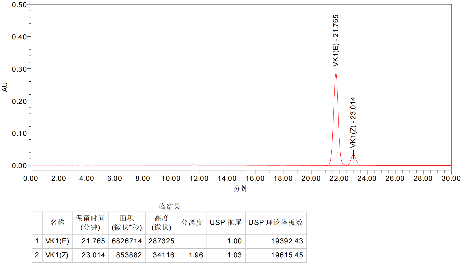Viewport: 462px width, 264px height.
Task: Click the VK1(E) peak apex at 21.765
Action: 336,73
